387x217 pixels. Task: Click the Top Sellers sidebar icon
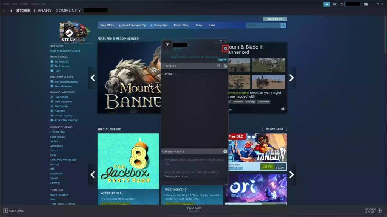click(x=52, y=97)
